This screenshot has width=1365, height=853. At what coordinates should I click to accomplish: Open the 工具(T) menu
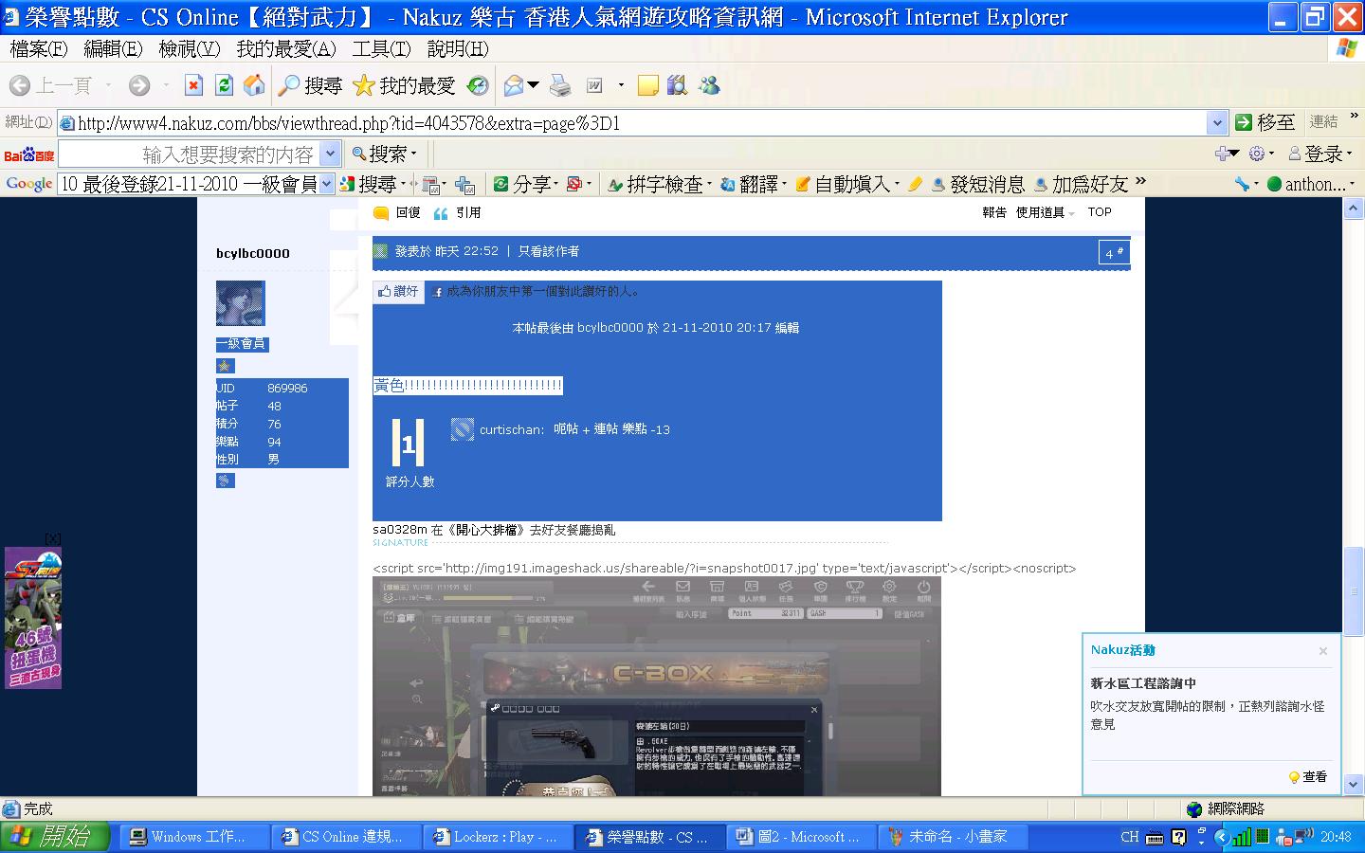point(381,48)
